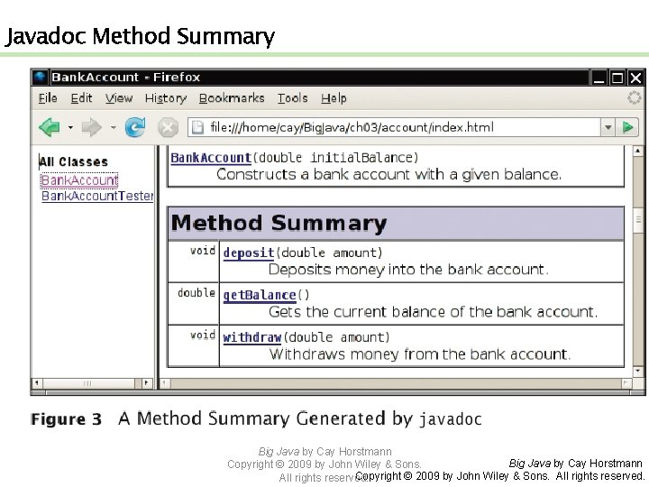Click the activity throbber icon
Screen dimensions: 649x487
coord(634,98)
